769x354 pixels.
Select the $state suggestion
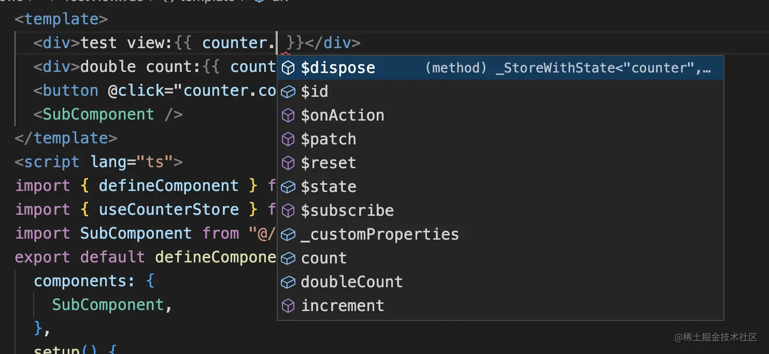[501, 187]
